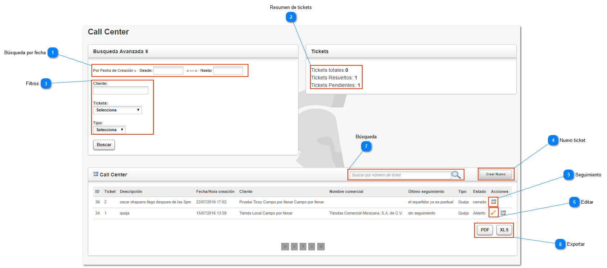Click 'Tickets Resueltos: 1' summary line

(334, 78)
